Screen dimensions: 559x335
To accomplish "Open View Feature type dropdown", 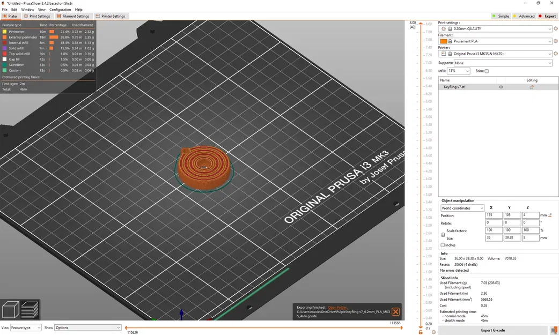I will [x=26, y=327].
